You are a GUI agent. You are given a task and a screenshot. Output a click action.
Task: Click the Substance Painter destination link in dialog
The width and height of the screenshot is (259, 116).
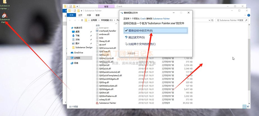(x=161, y=19)
